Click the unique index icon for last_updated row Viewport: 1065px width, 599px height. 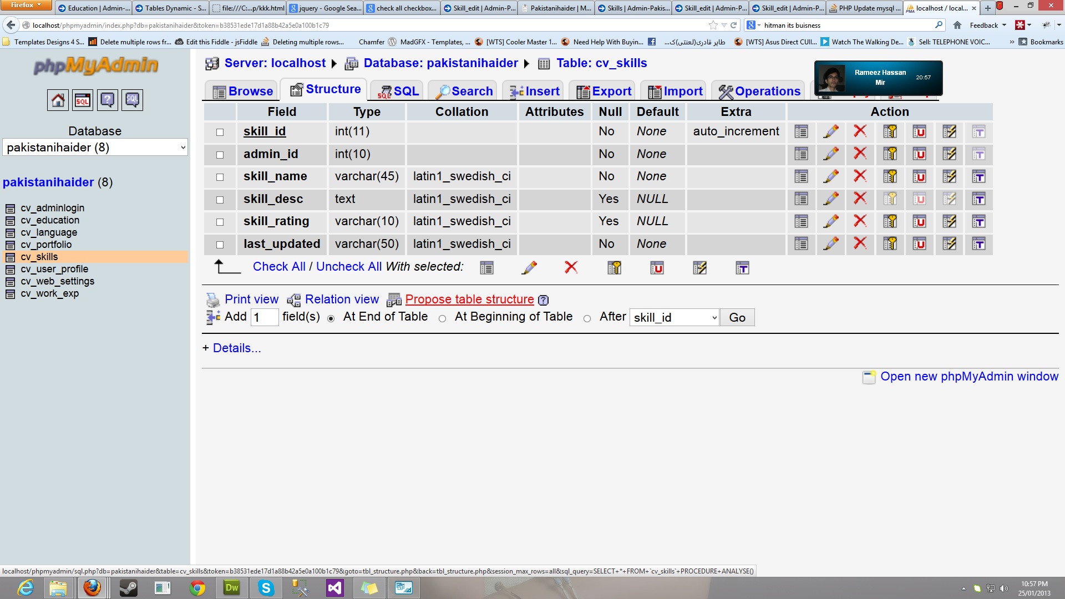[919, 244]
